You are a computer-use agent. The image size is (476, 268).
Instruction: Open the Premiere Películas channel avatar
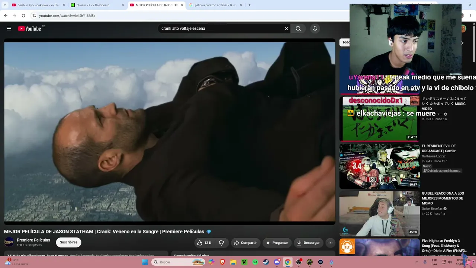pyautogui.click(x=9, y=242)
